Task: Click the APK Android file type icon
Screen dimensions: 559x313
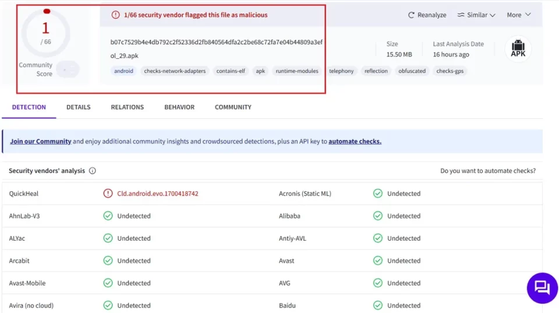Action: [518, 48]
